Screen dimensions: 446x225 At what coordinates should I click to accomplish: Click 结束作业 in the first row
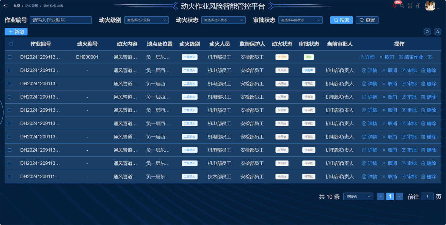point(411,57)
